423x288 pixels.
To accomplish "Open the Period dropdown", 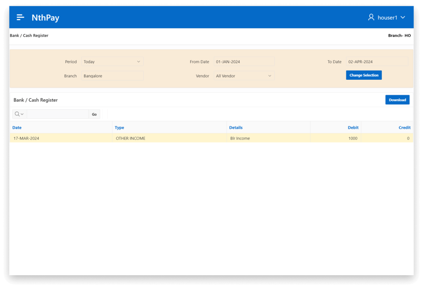I will pyautogui.click(x=112, y=62).
